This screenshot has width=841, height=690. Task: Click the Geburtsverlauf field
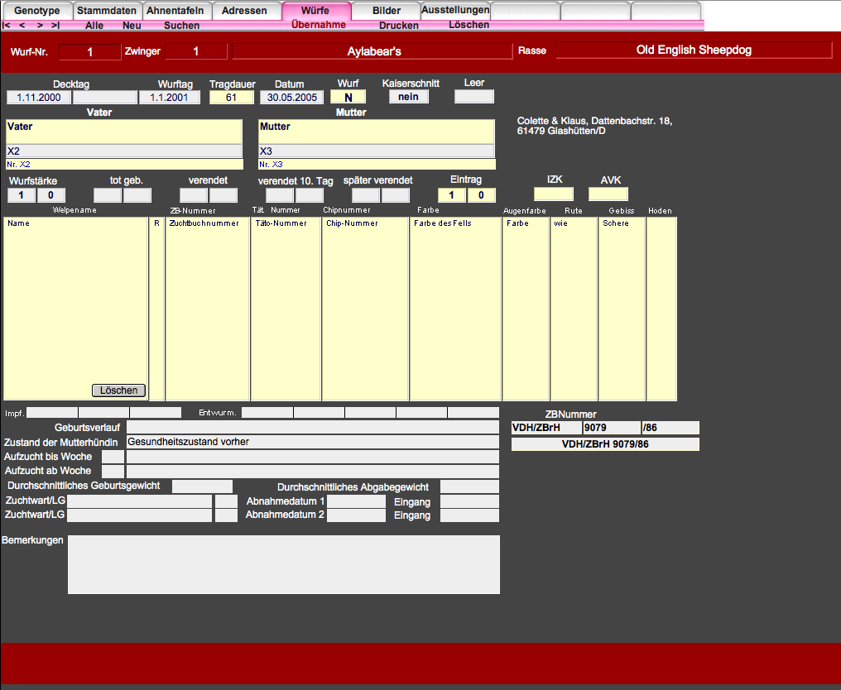click(x=313, y=427)
